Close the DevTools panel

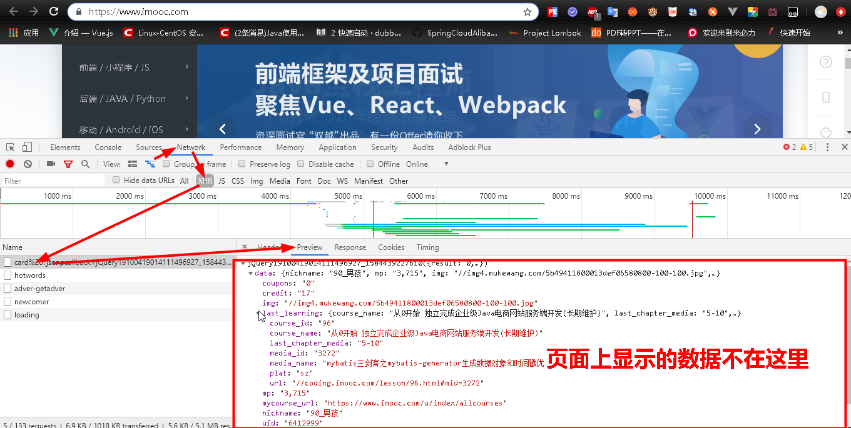(844, 147)
